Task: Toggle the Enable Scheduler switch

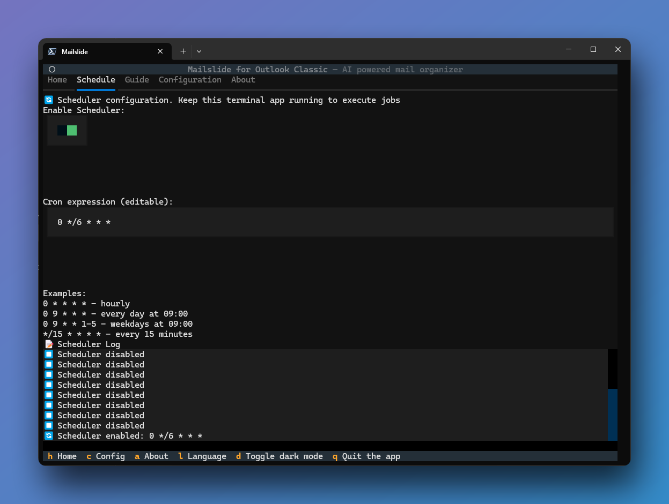Action: click(67, 131)
